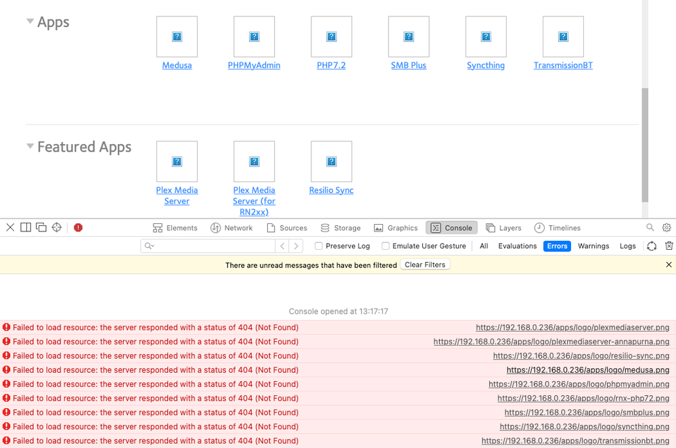Filter console by Logs
This screenshot has height=448, width=676.
pyautogui.click(x=628, y=246)
